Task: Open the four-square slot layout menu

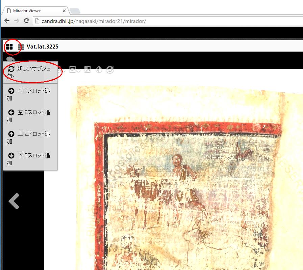Action: [9, 47]
